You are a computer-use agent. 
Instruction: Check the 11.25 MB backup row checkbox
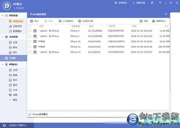(x=30, y=36)
